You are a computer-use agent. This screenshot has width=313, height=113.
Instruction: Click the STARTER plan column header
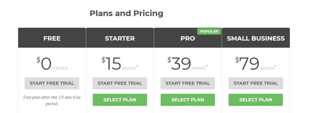pyautogui.click(x=120, y=38)
